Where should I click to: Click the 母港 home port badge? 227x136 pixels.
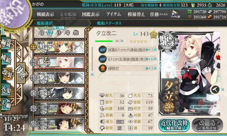21,73
